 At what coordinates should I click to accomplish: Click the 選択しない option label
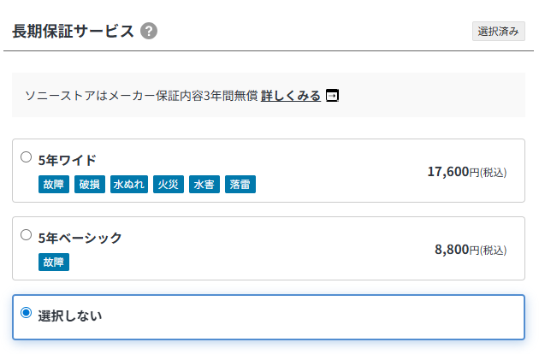70,316
